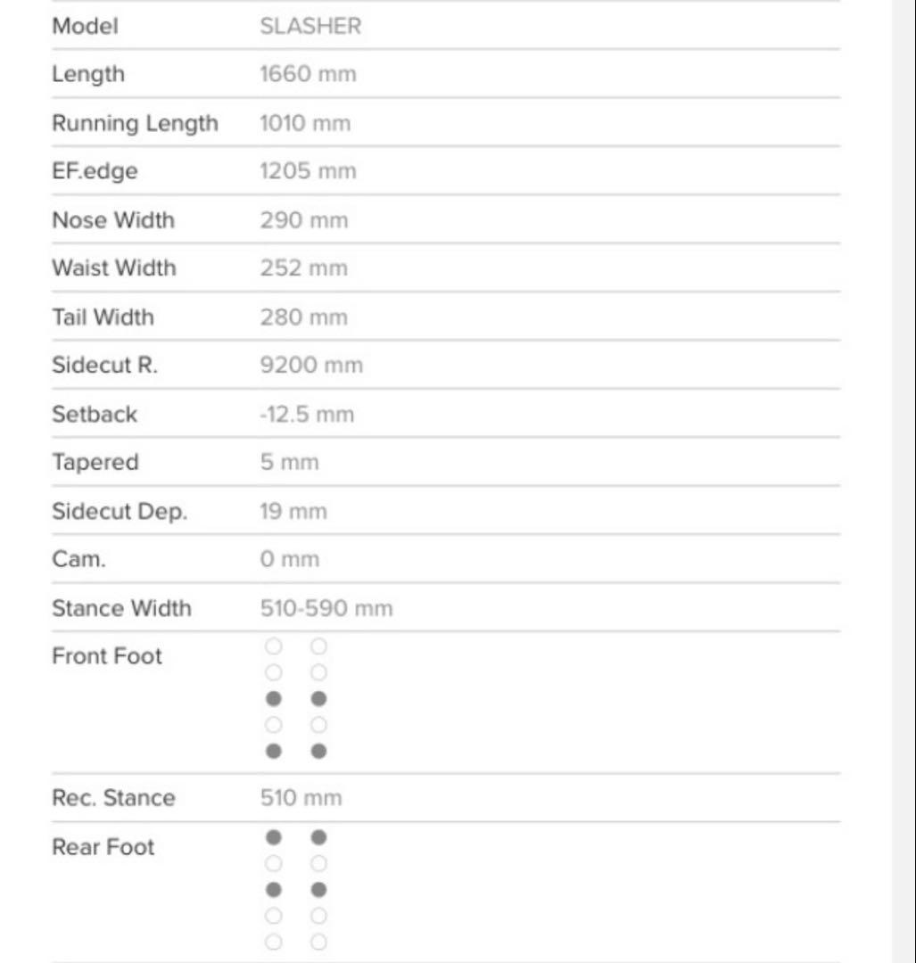Click the Sidecut Dep. label
The width and height of the screenshot is (916, 963).
120,512
